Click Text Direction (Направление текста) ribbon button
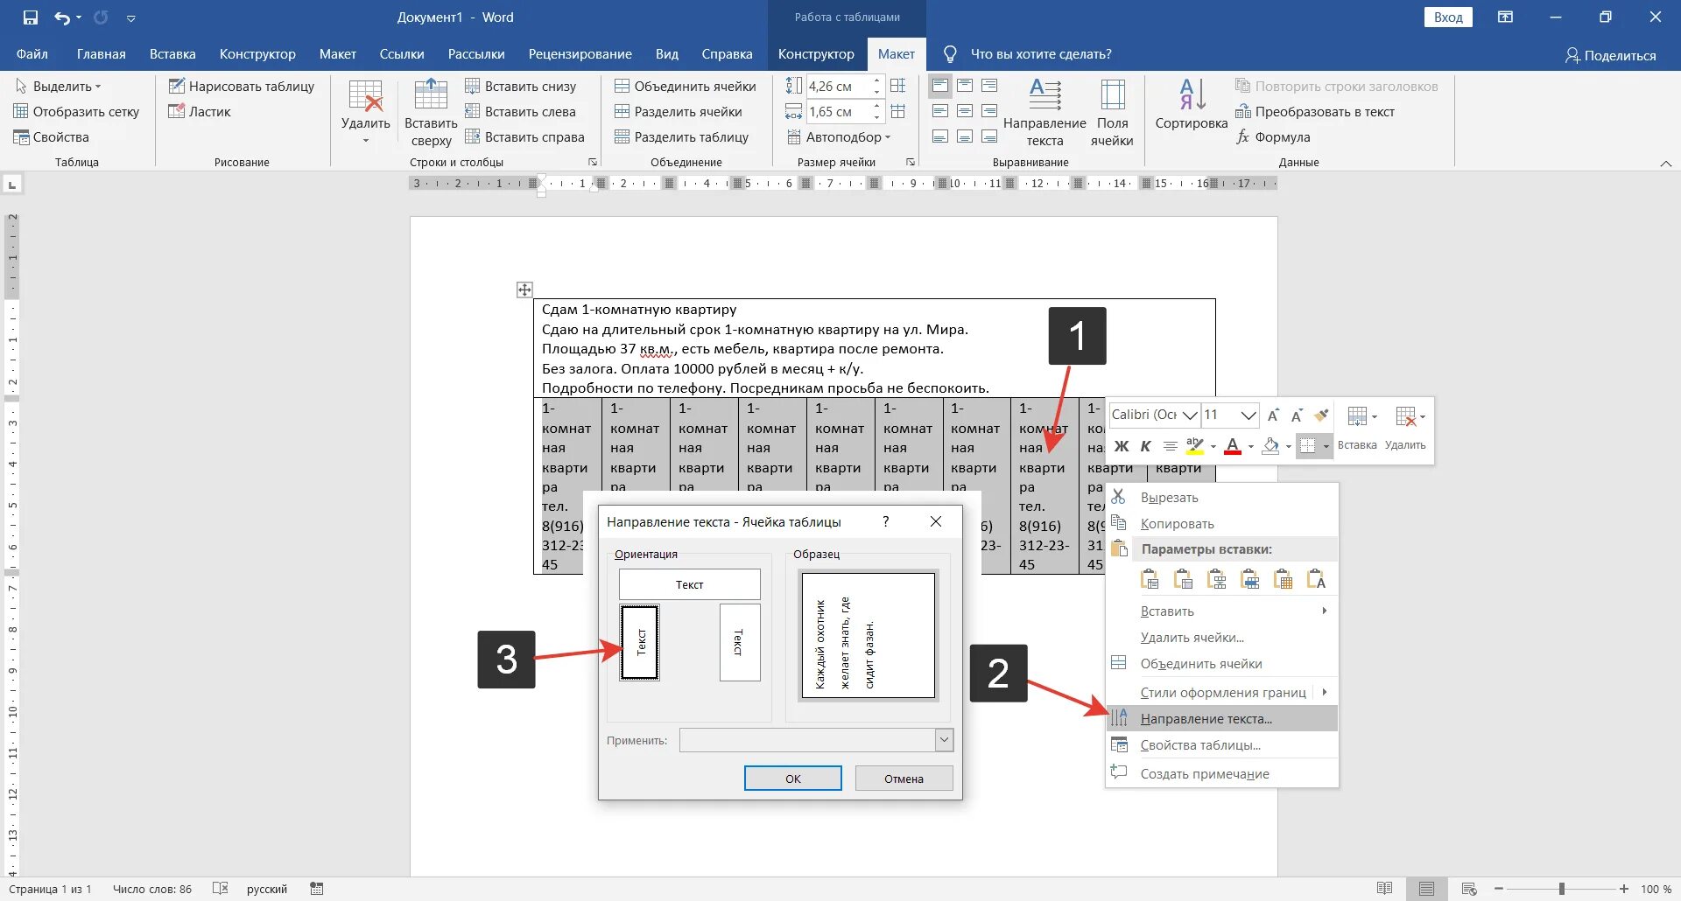This screenshot has width=1681, height=901. click(1044, 114)
